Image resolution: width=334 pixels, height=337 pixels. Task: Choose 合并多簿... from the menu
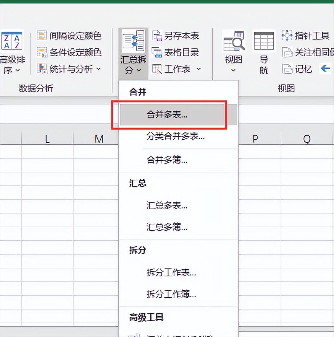click(x=167, y=160)
